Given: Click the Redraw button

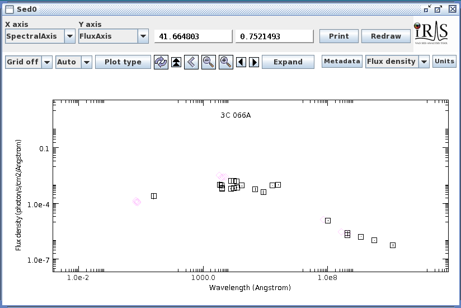Looking at the screenshot, I should 386,36.
